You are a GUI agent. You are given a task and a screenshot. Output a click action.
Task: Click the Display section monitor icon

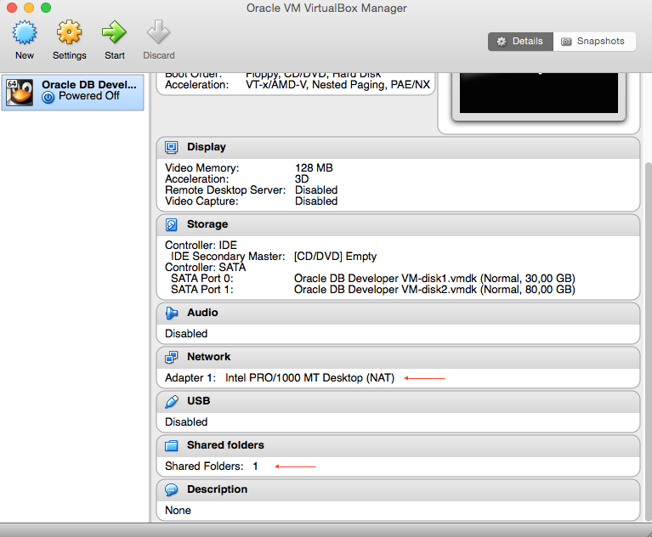[x=172, y=147]
